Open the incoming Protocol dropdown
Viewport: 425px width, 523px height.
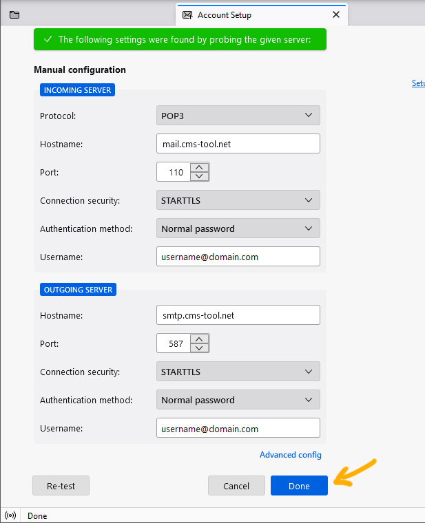click(x=238, y=115)
